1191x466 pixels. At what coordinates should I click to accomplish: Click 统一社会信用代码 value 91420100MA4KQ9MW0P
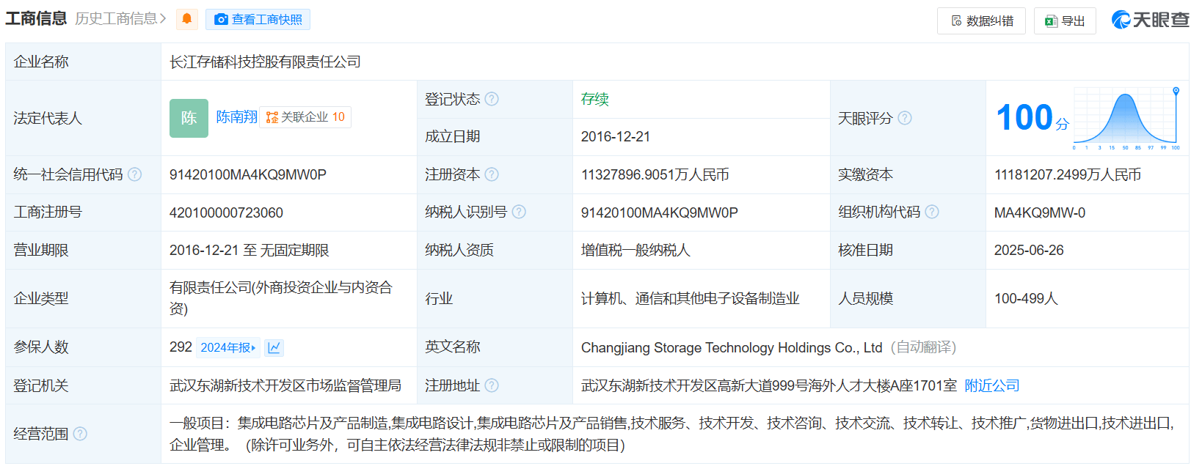point(248,174)
